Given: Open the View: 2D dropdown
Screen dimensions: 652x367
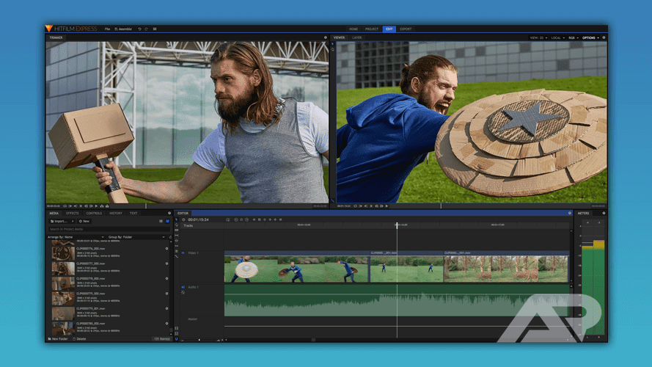Looking at the screenshot, I should click(x=538, y=37).
